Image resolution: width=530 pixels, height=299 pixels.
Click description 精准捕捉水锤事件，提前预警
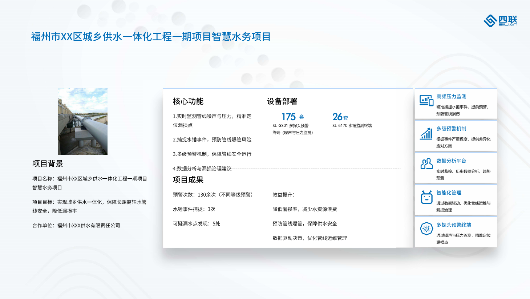462,110
